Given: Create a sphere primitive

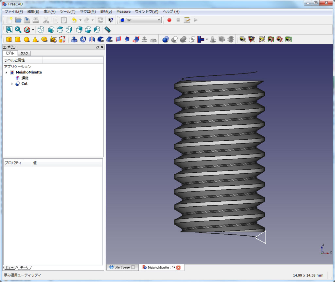Looking at the screenshot, I should point(27,39).
